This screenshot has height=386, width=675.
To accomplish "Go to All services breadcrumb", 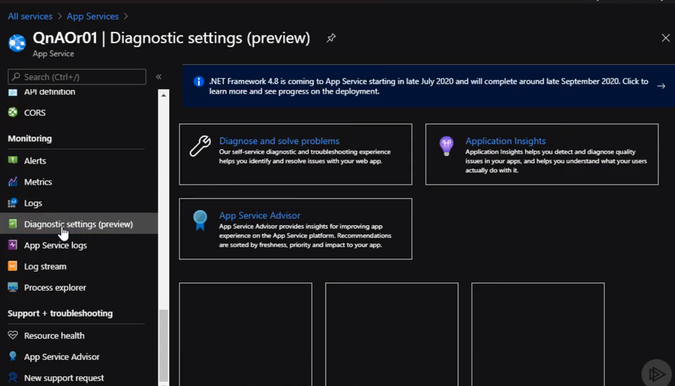I will 30,16.
